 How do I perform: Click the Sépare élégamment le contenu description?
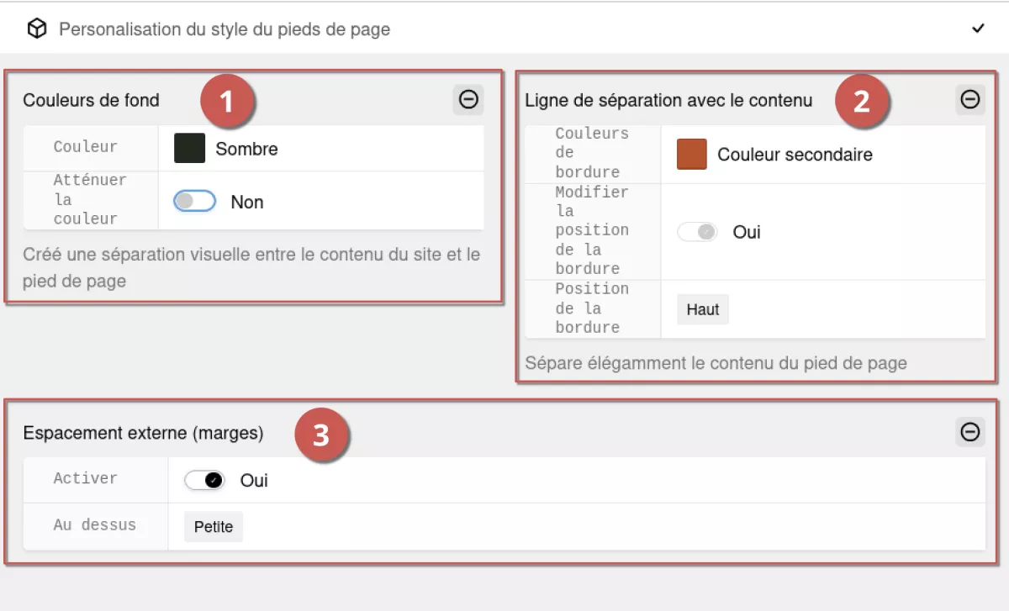pos(716,363)
